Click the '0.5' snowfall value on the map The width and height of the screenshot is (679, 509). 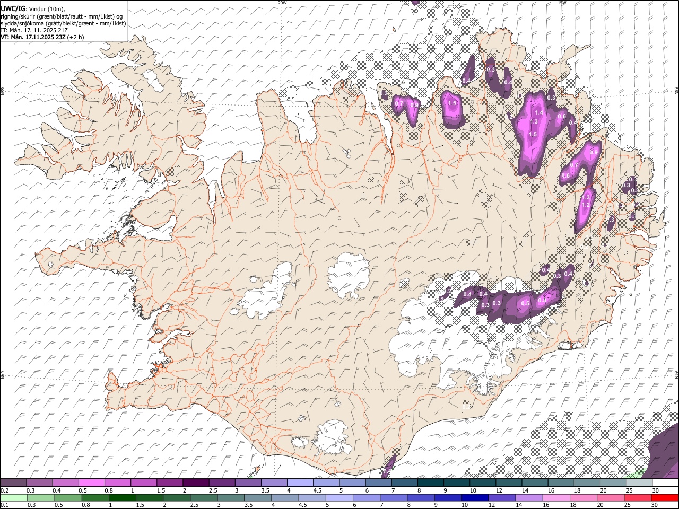coord(525,303)
